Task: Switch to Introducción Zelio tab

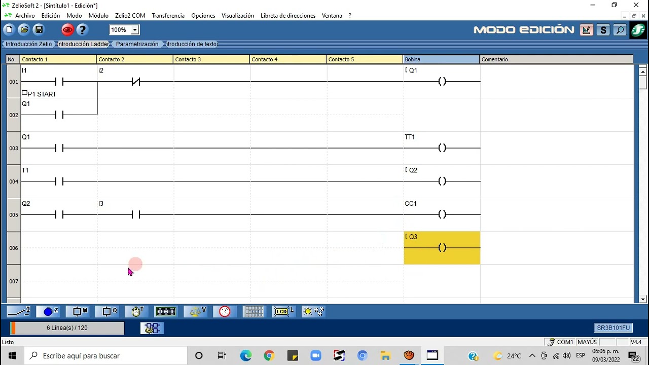Action: 28,44
